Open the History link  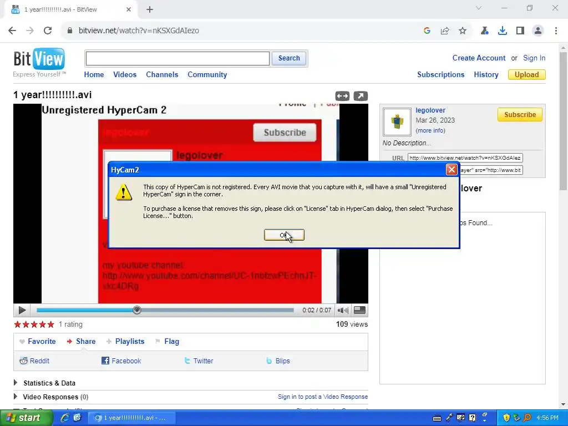point(486,74)
